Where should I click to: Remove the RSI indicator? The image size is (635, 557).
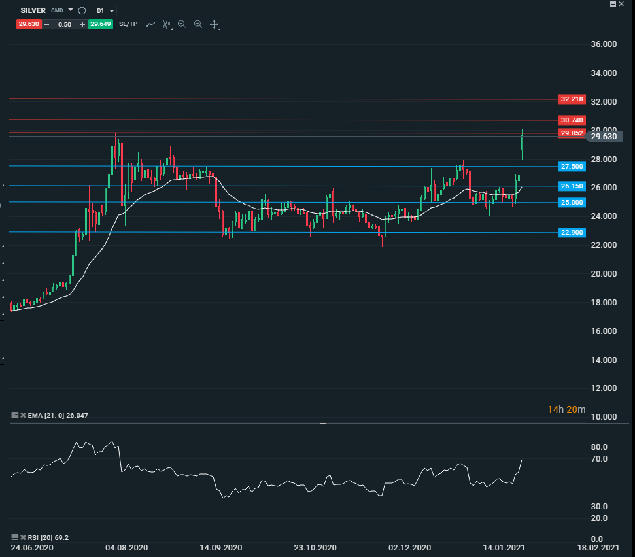(22, 538)
